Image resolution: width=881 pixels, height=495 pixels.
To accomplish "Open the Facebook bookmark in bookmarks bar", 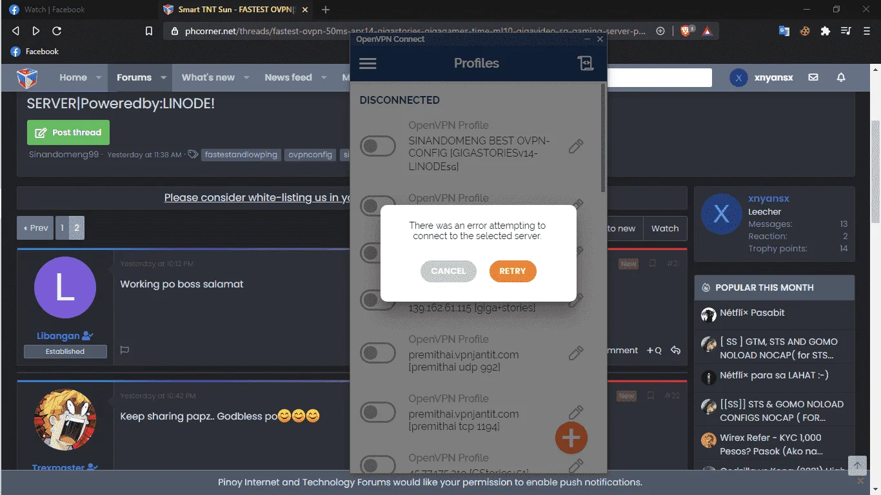I will point(35,52).
